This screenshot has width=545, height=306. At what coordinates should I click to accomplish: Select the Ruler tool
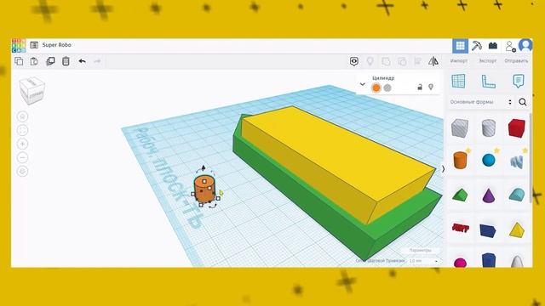coord(488,82)
